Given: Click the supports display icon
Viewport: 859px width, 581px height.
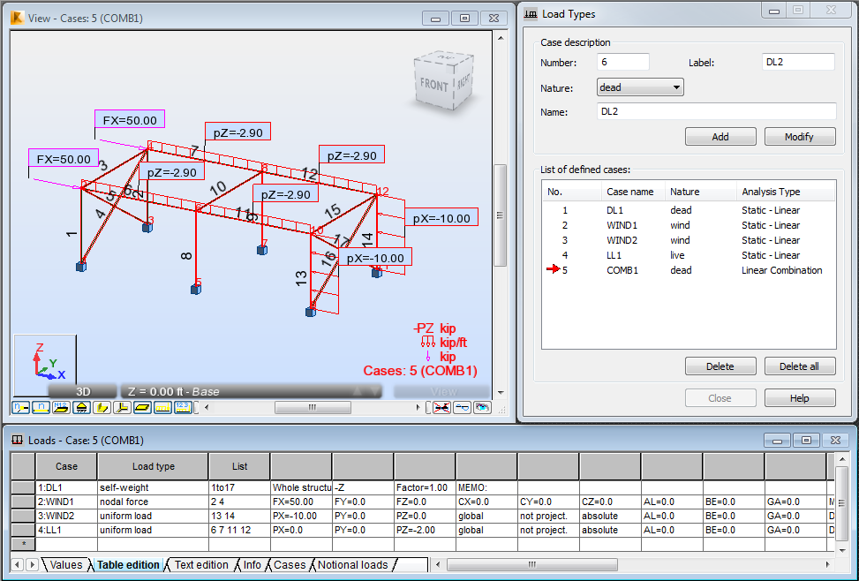Looking at the screenshot, I should tap(82, 407).
